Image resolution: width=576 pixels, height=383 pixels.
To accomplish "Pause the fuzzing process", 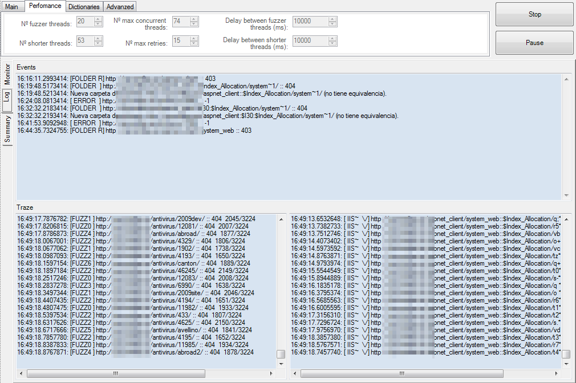I will coord(534,43).
